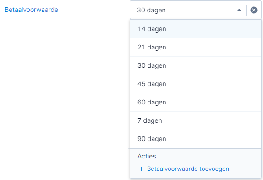Screen dimensions: 263x180
Task: Choose the longest payment term listed
Action: point(196,139)
